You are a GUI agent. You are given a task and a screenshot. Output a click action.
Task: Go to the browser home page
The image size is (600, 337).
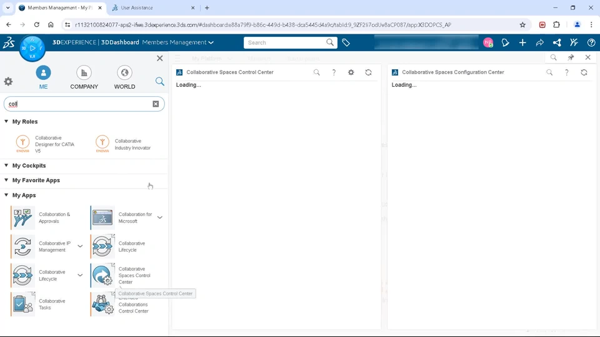[x=51, y=25]
